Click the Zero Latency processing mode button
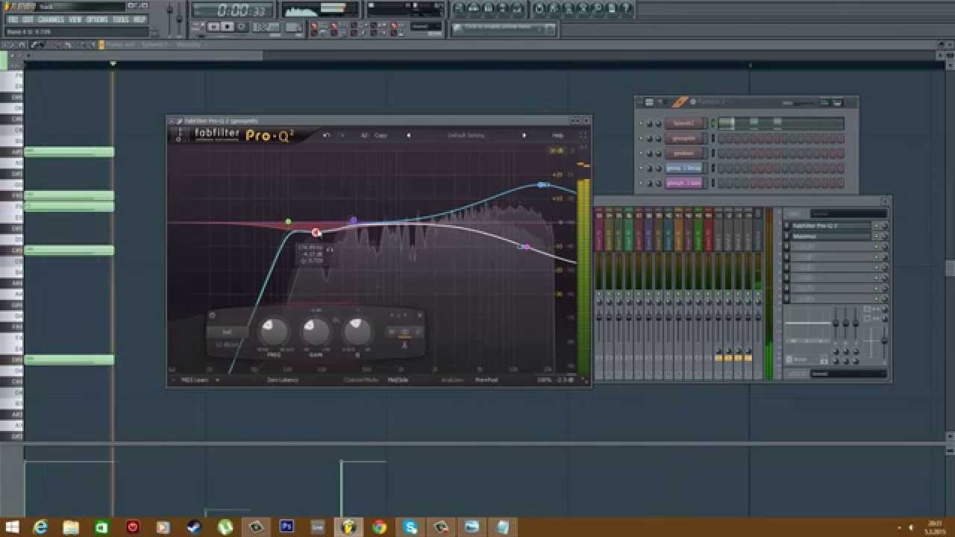The height and width of the screenshot is (537, 955). 283,379
